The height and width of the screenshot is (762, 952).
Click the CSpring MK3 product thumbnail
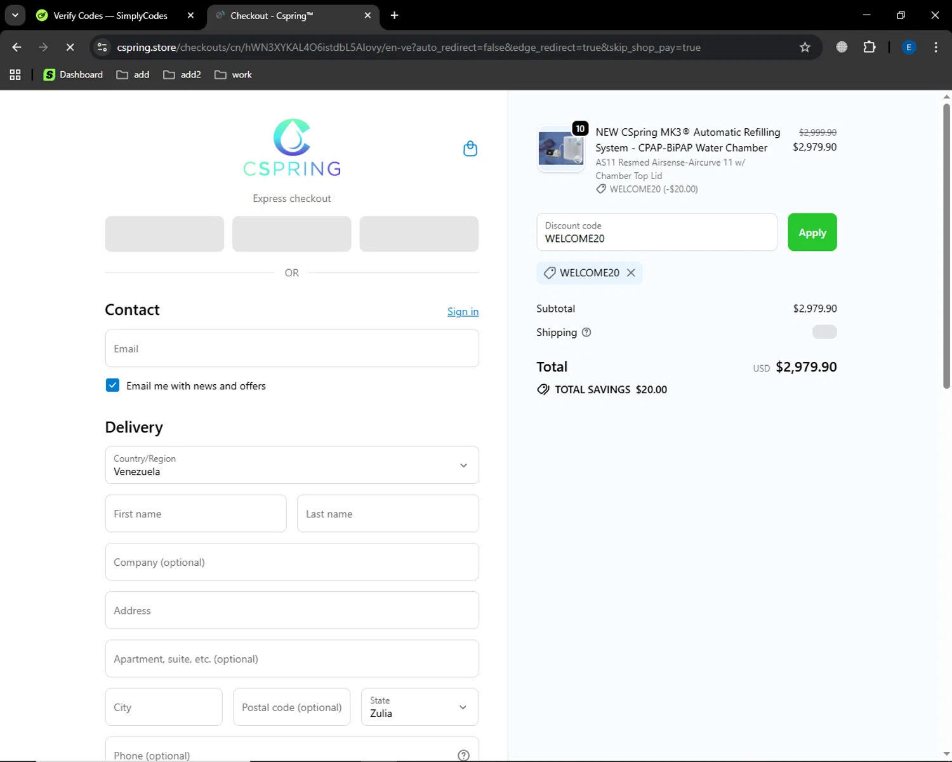(x=561, y=148)
